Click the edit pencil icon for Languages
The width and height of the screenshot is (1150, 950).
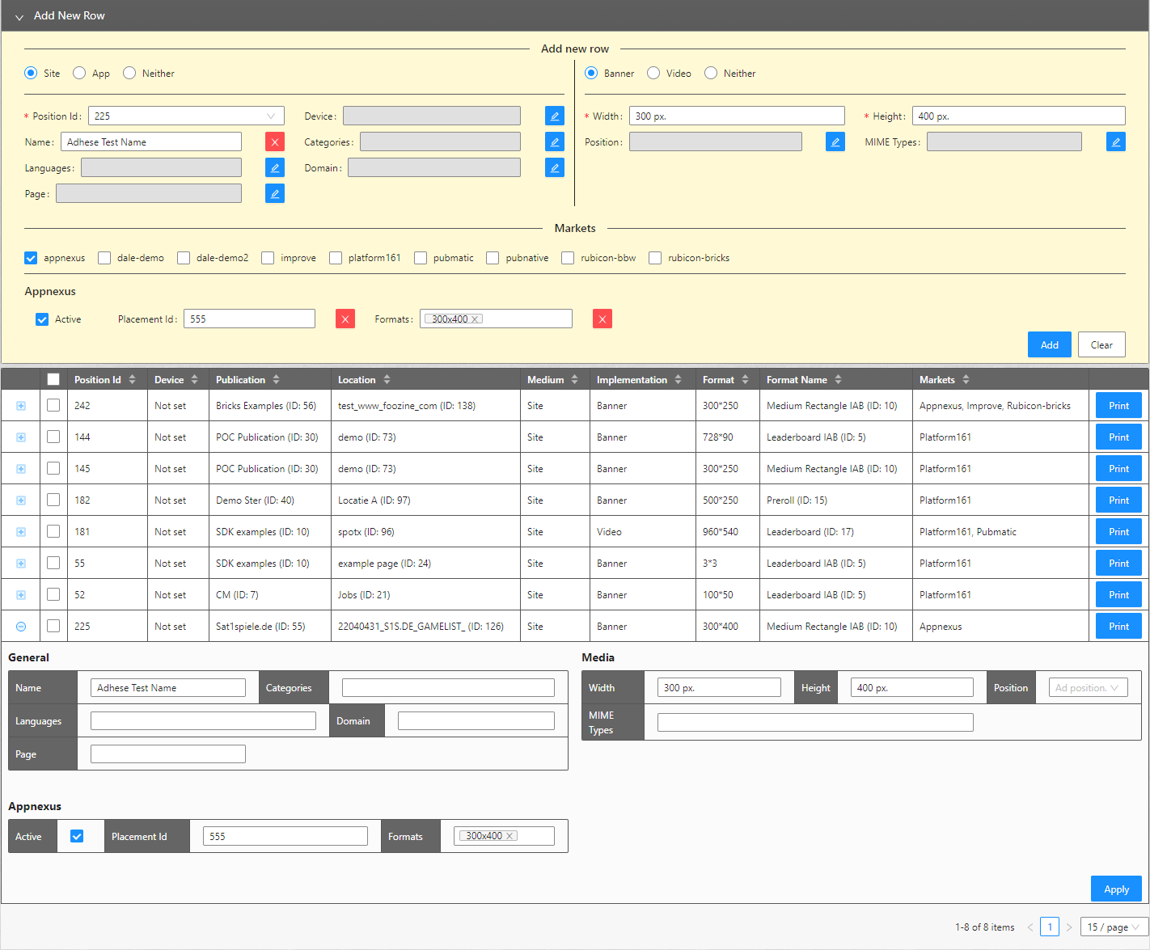pos(275,168)
